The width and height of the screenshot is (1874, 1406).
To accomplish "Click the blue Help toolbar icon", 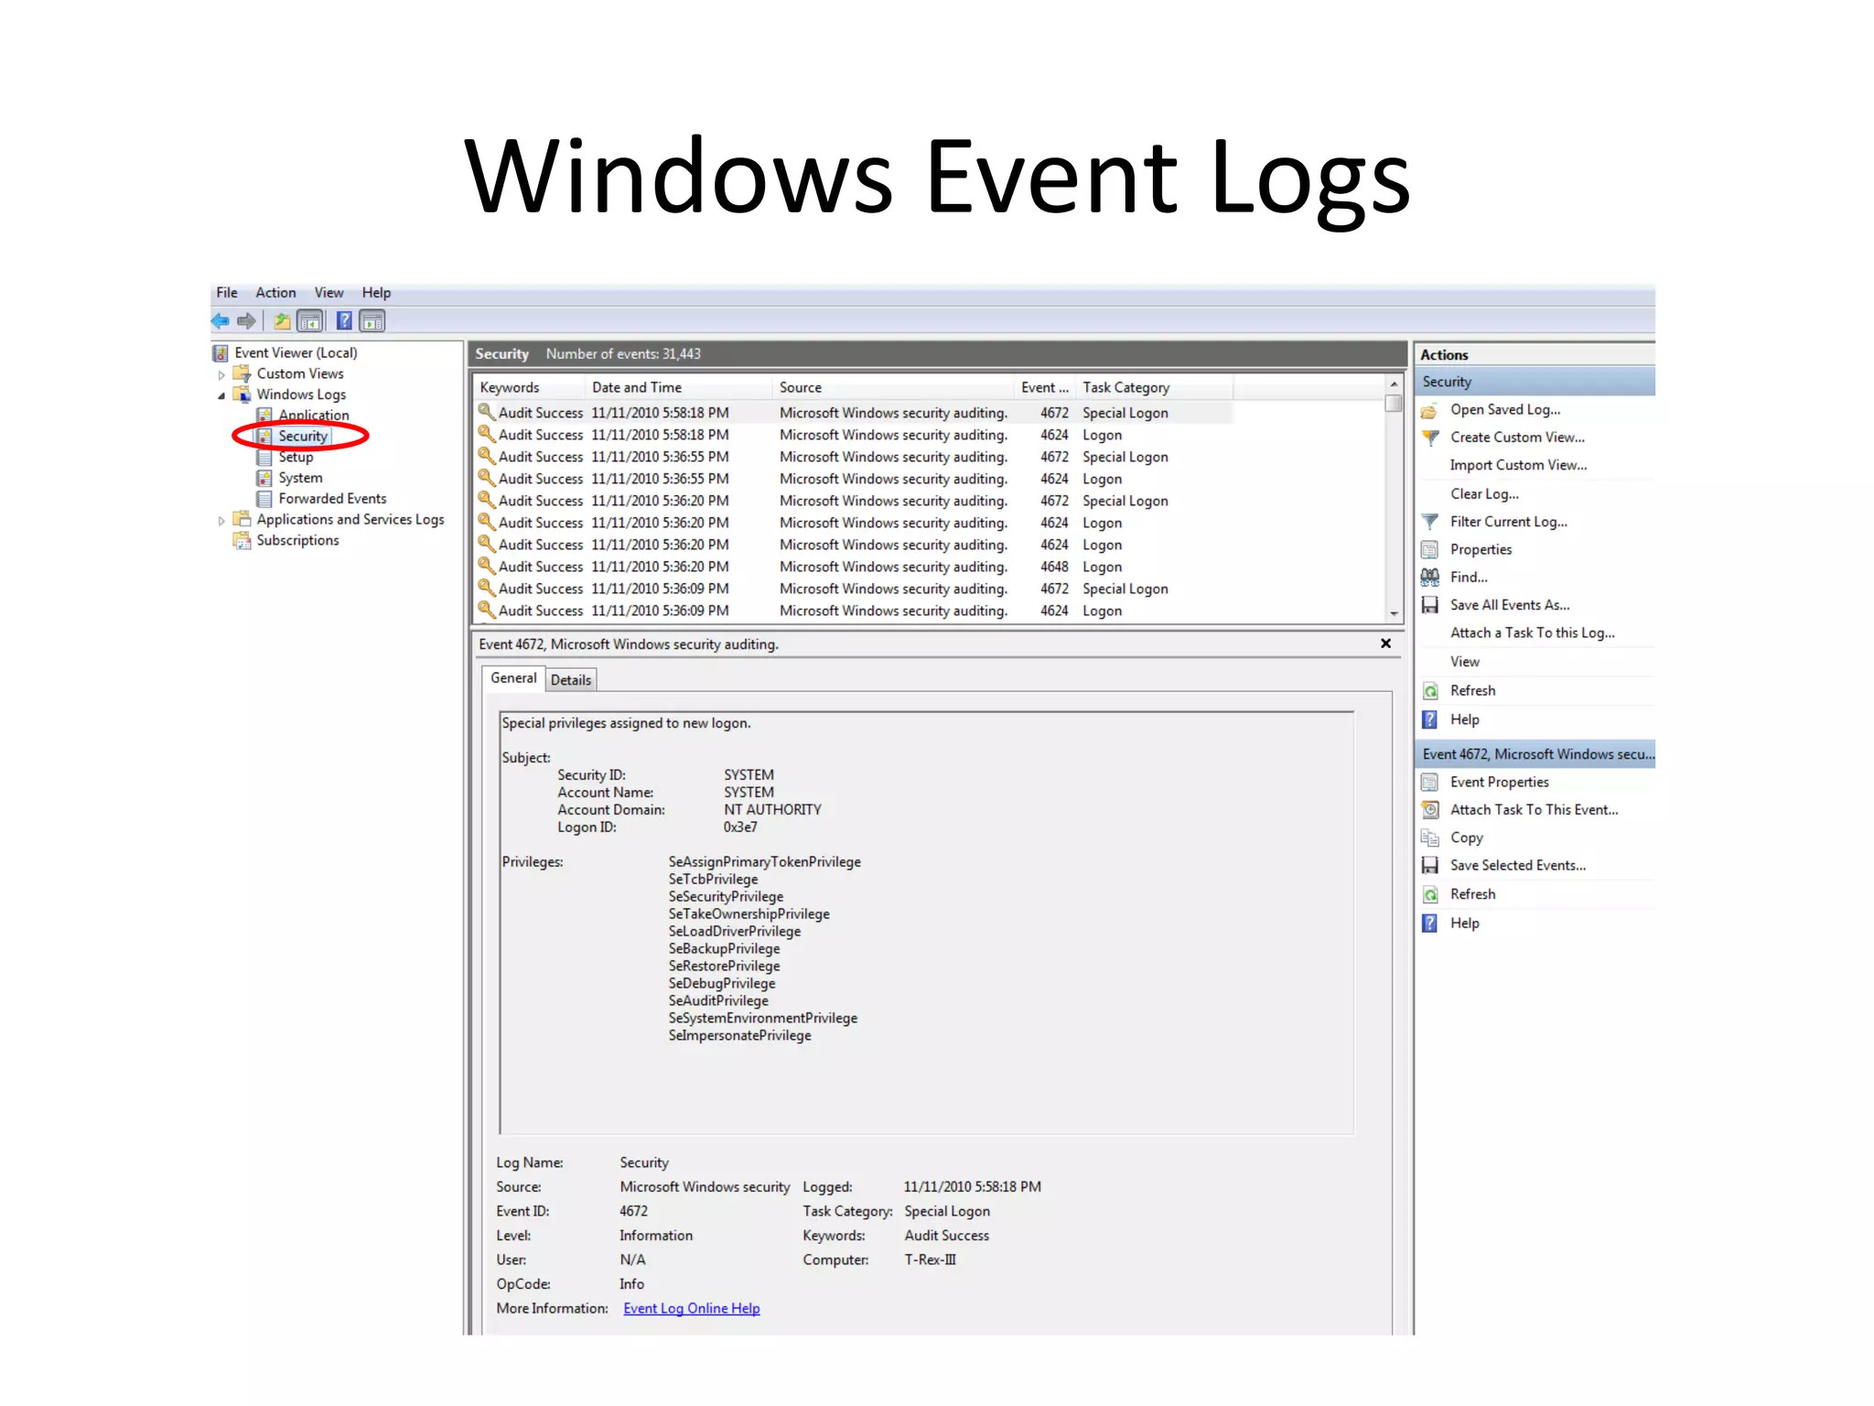I will pos(344,320).
